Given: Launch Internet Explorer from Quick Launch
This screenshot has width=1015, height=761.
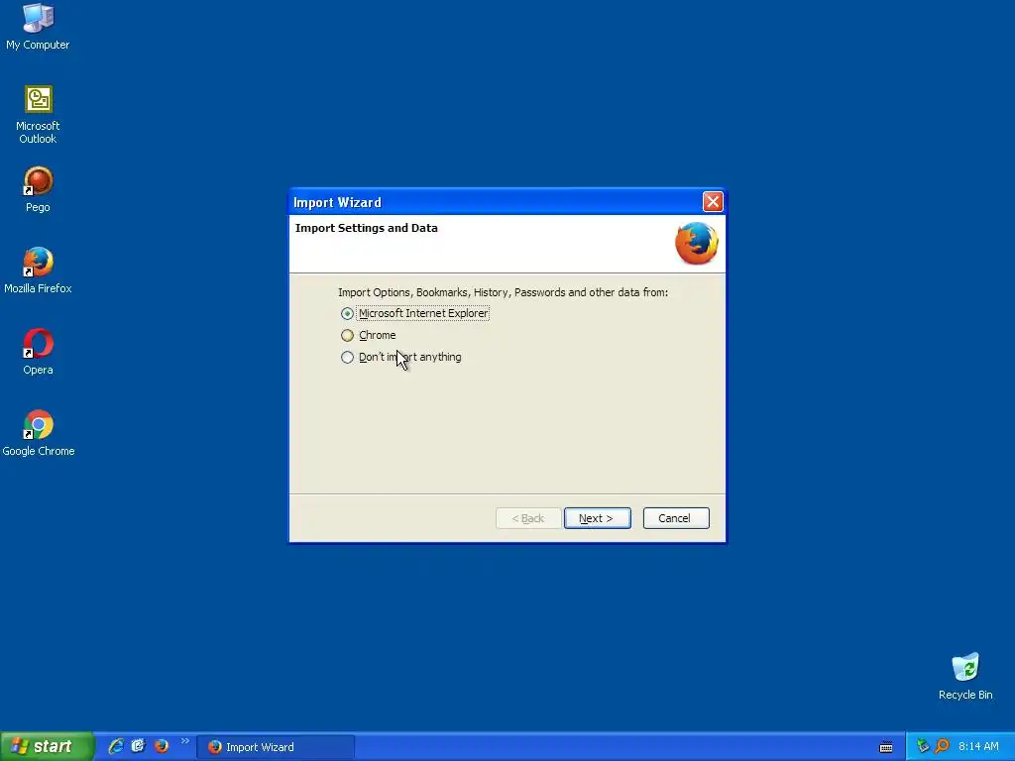Looking at the screenshot, I should pos(116,746).
